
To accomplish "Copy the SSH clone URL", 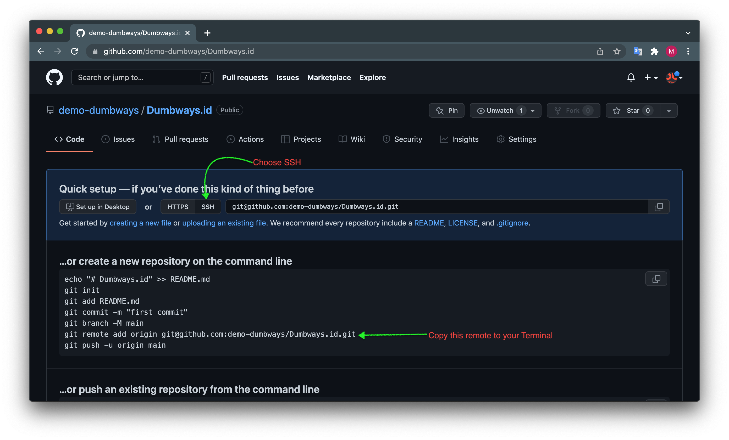I will [659, 207].
